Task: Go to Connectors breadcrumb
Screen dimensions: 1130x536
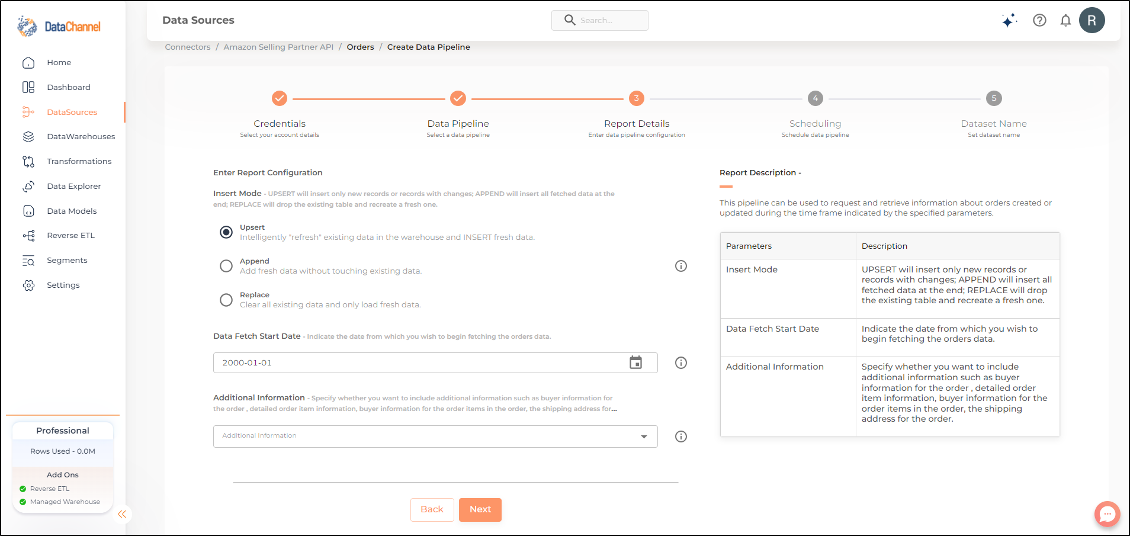Action: point(188,47)
